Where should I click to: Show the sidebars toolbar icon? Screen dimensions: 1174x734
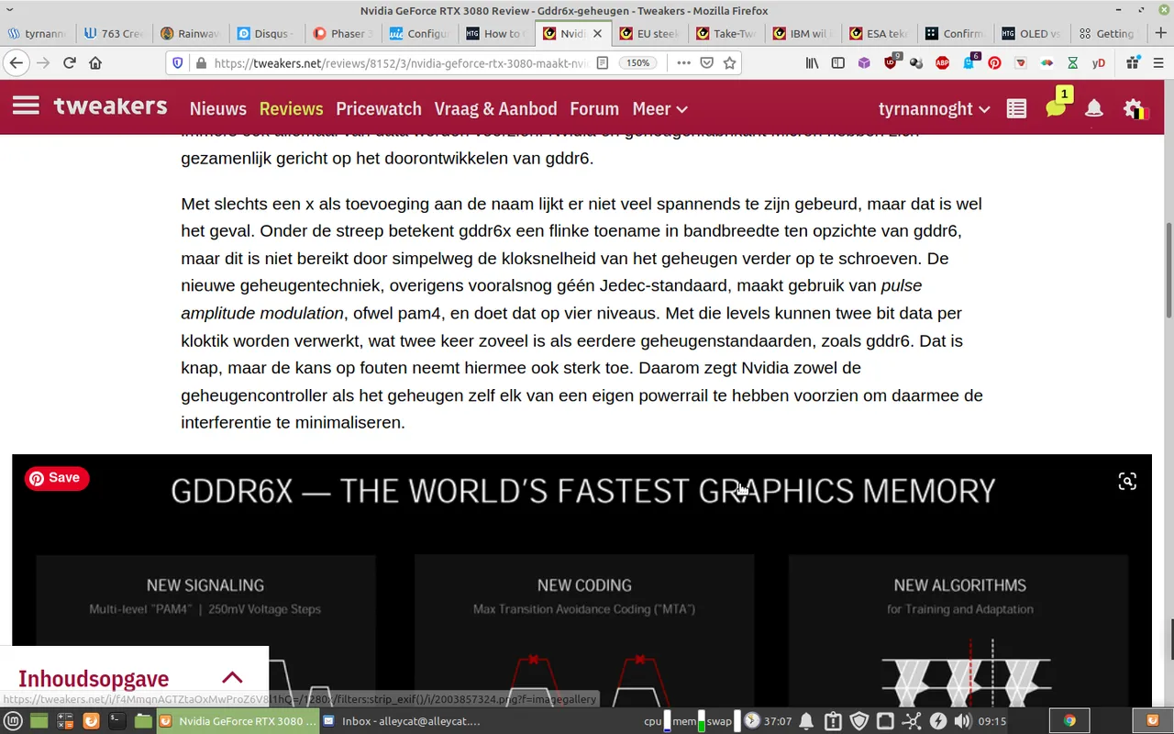tap(838, 63)
